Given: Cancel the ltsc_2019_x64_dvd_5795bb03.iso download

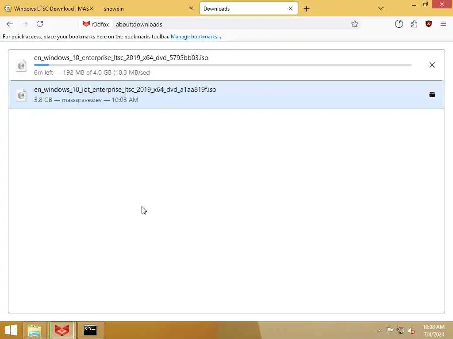Looking at the screenshot, I should (432, 65).
